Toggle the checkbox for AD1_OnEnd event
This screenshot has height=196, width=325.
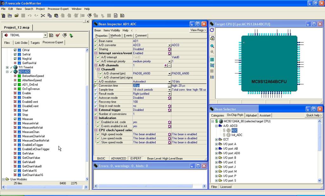15,84
